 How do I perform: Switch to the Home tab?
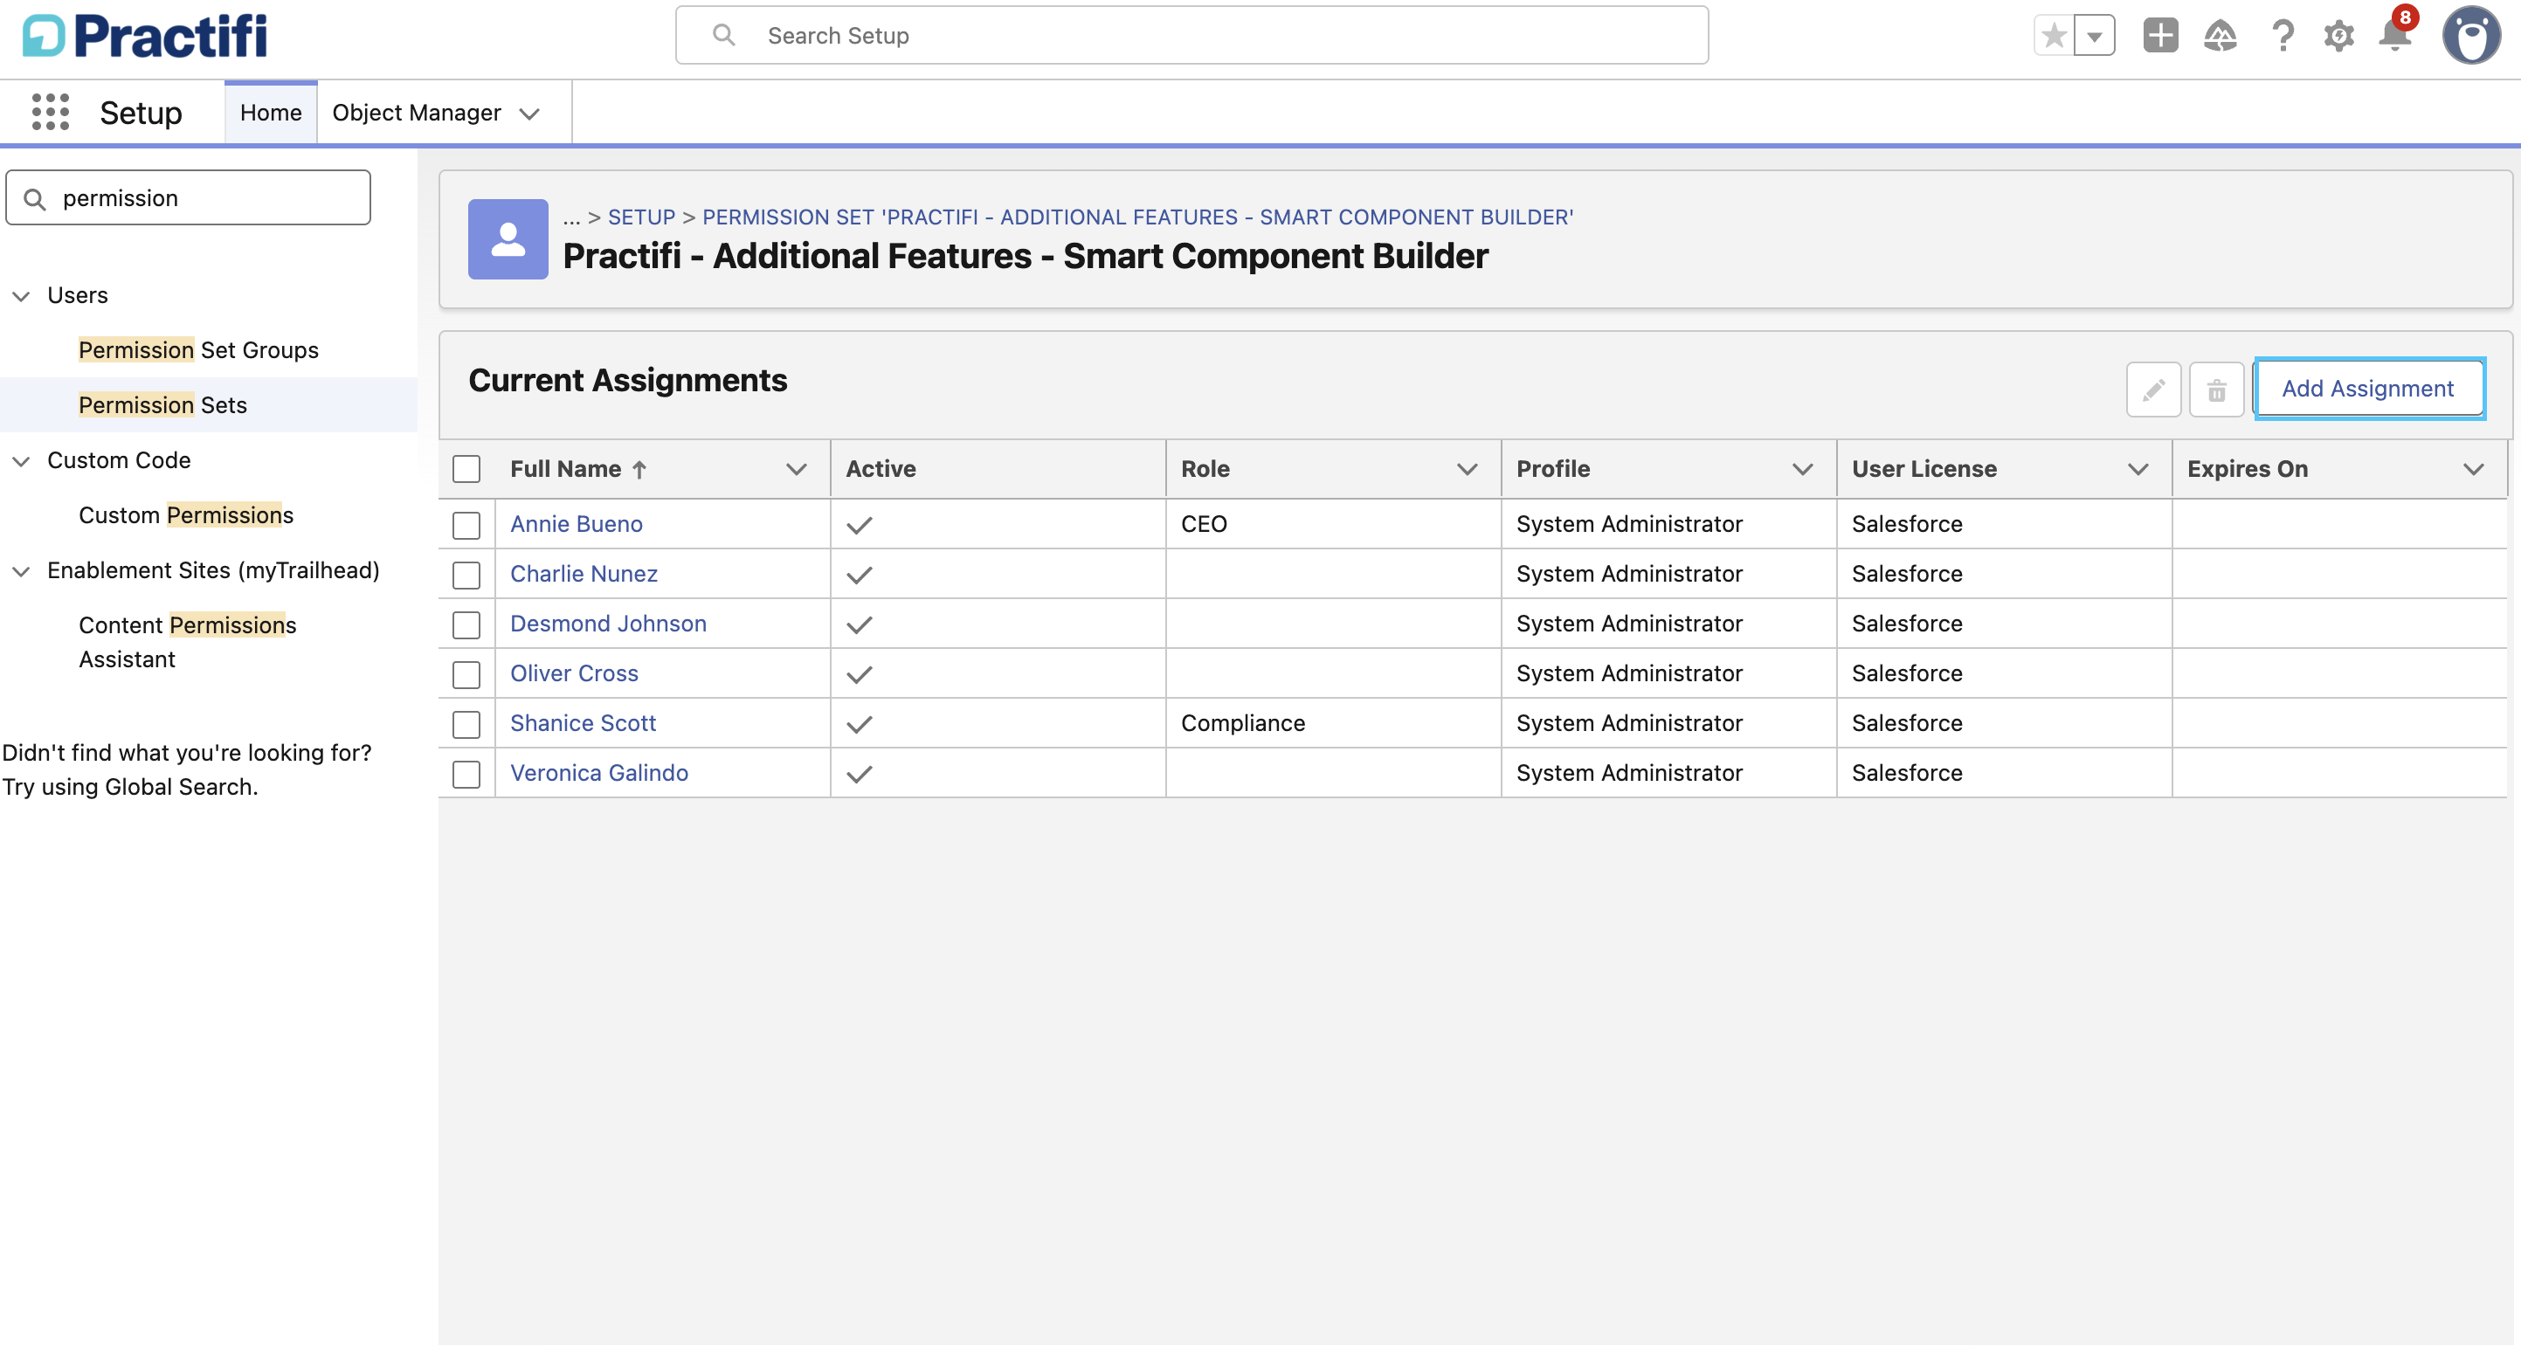point(270,113)
